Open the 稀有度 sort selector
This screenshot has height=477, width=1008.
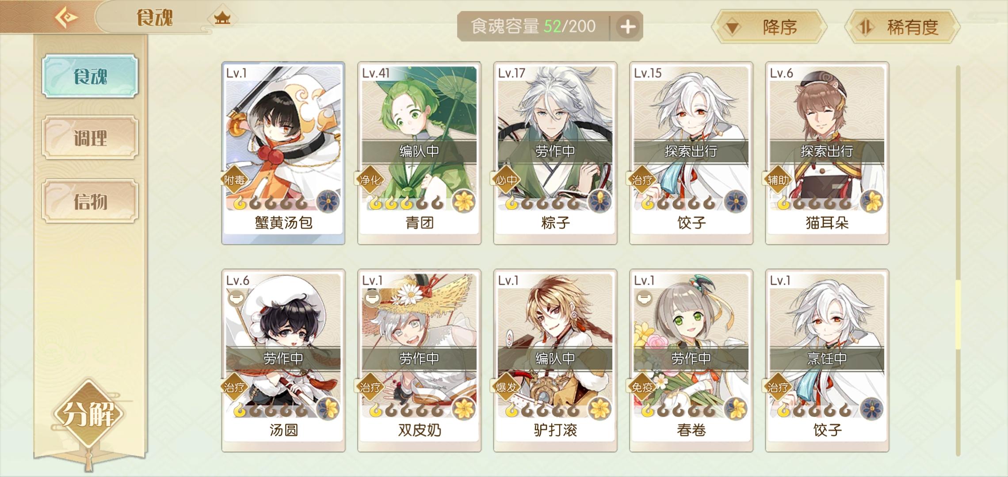click(x=902, y=27)
